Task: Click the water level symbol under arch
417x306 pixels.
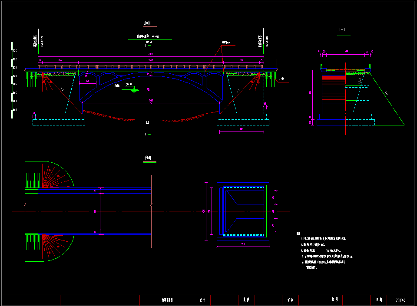Action: pyautogui.click(x=134, y=90)
